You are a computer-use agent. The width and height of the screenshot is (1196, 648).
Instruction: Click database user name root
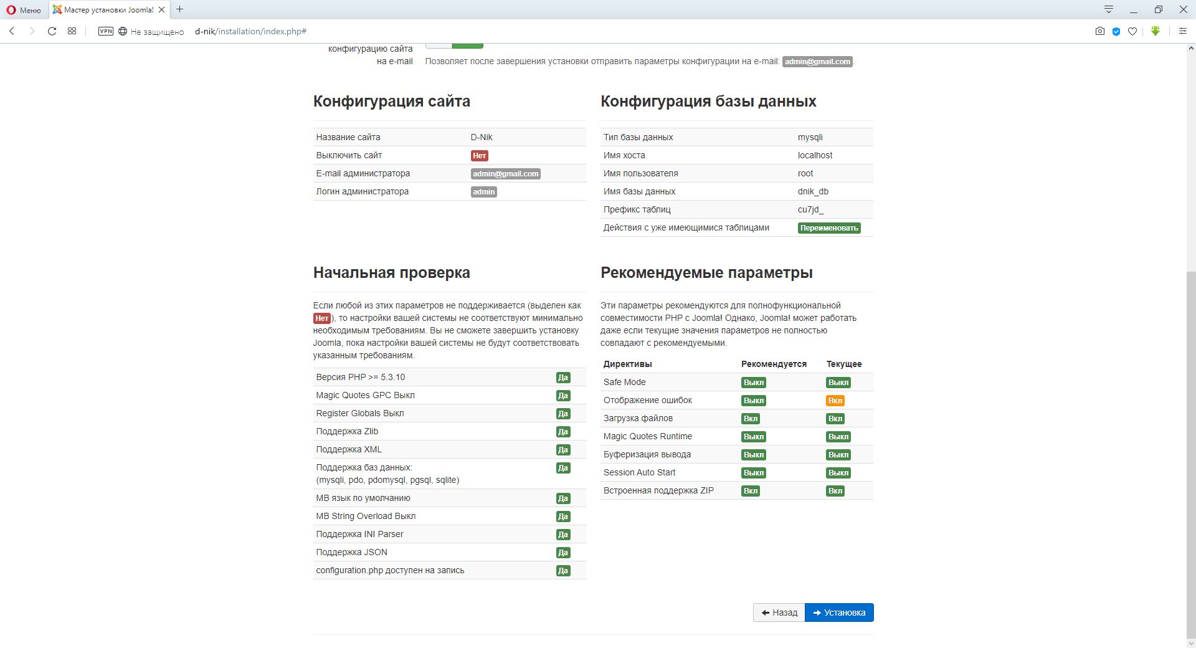805,173
